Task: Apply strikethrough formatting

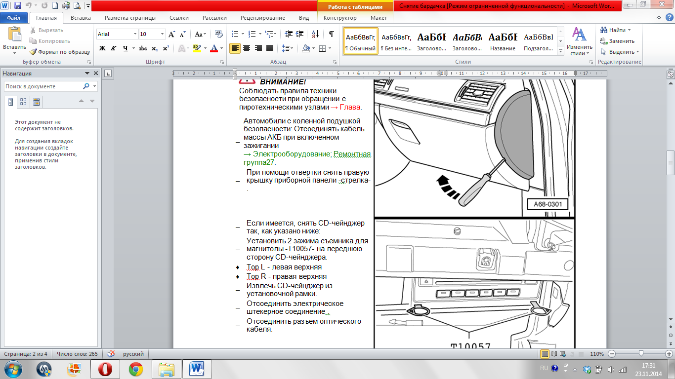Action: (x=143, y=48)
